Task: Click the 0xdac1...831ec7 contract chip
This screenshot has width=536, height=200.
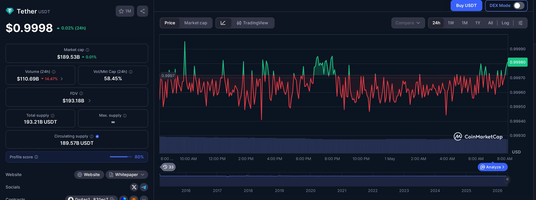Action: point(91,198)
